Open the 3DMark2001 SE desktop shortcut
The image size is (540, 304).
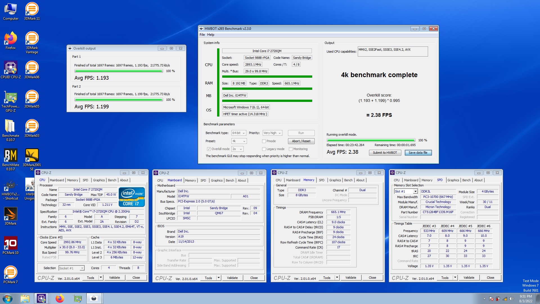tap(32, 160)
